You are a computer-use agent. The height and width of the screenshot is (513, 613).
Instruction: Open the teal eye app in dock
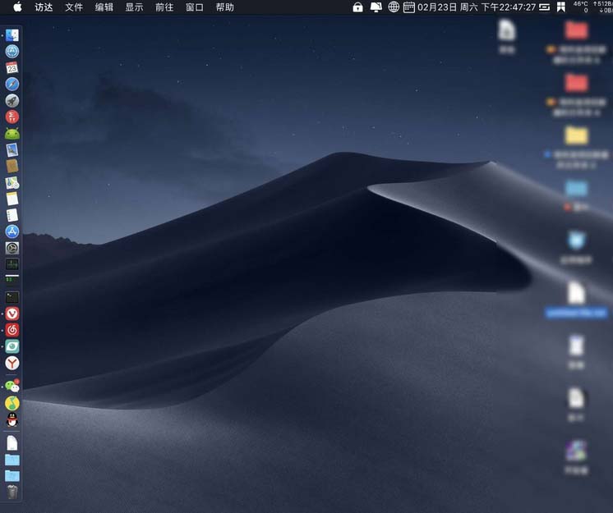(12, 346)
